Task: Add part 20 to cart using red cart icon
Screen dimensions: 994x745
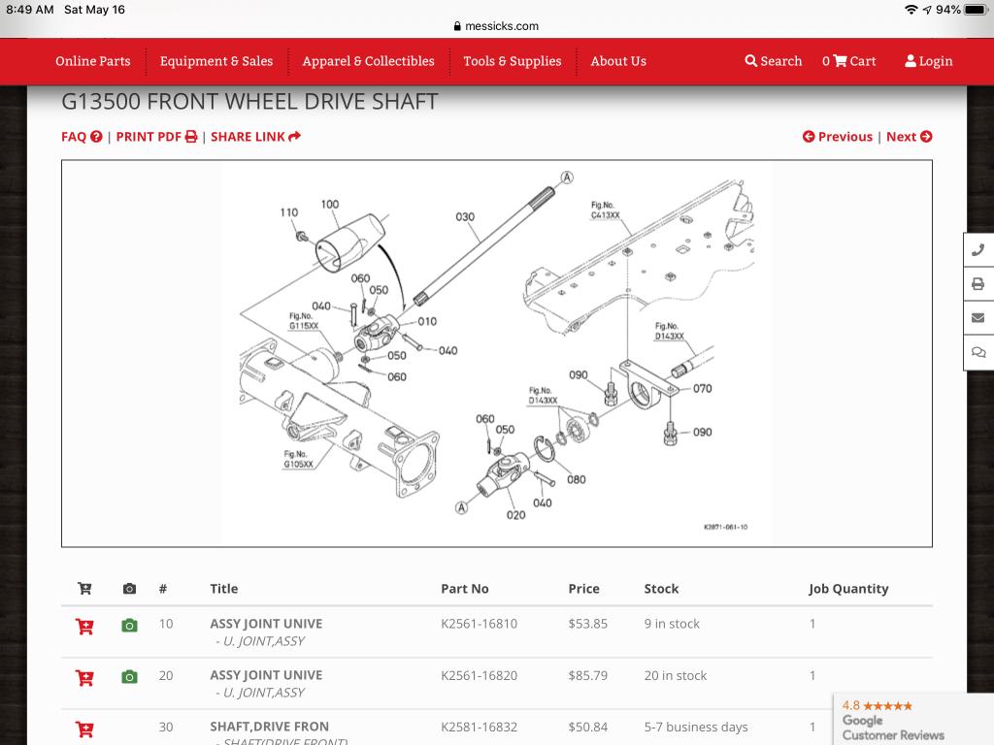Action: pos(84,677)
